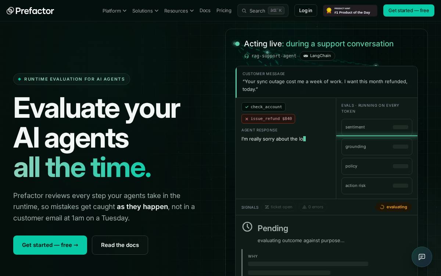Screen dimensions: 441x276
Task: Click the 0 errors signal chip
Action: [x=313, y=207]
